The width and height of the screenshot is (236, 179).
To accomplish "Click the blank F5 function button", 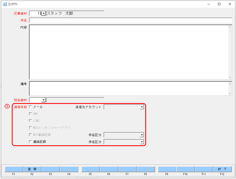I will [x=91, y=169].
